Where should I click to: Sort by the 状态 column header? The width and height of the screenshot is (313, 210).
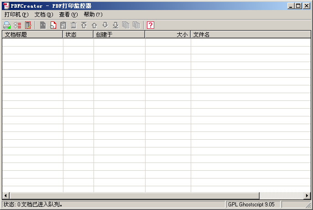[x=78, y=35]
